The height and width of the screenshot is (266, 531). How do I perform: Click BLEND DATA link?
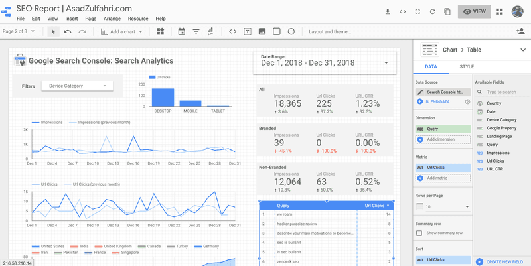(x=437, y=101)
